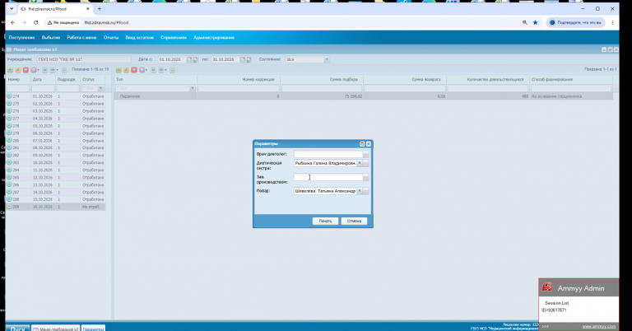Open the Поступление menu
632x331 pixels.
click(x=21, y=38)
